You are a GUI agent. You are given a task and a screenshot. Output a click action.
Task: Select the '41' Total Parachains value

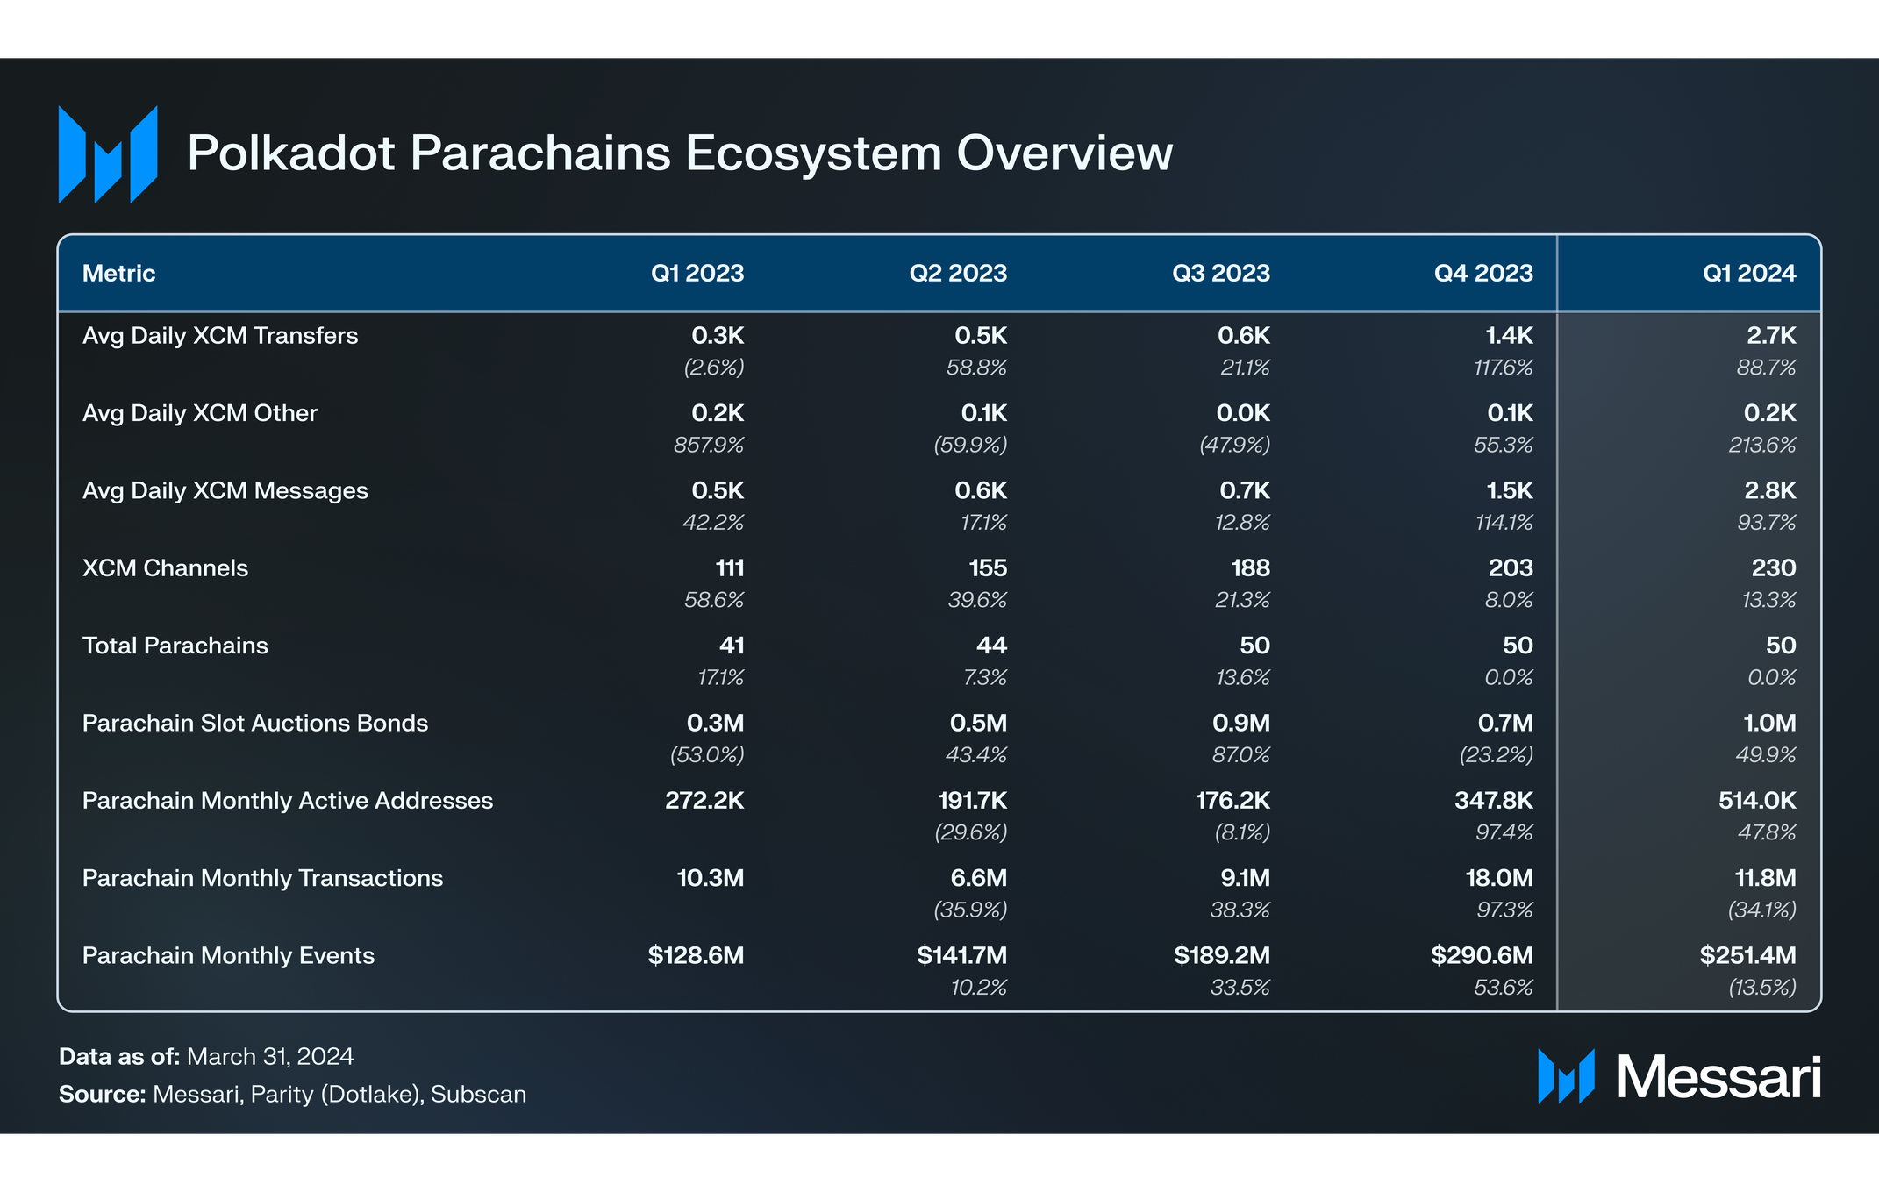point(732,646)
